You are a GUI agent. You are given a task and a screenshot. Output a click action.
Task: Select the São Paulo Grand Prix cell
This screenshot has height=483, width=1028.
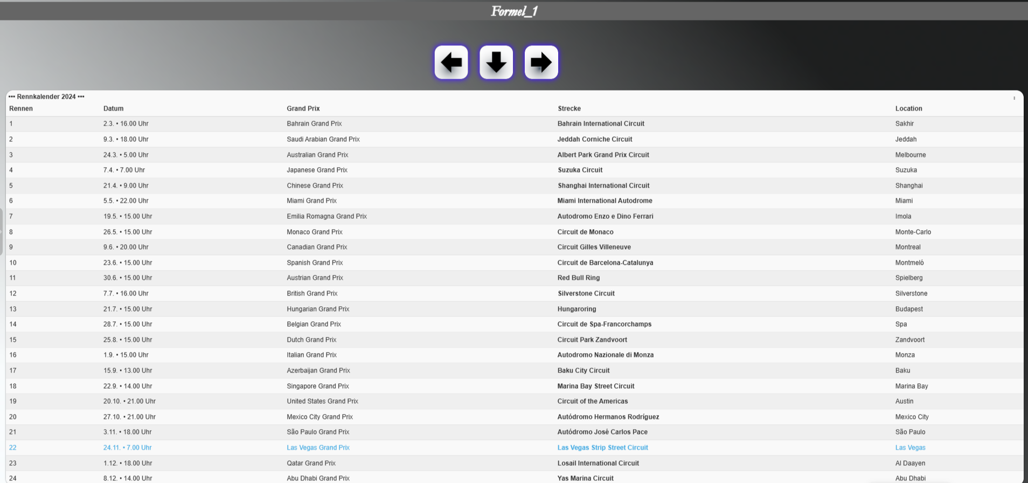point(318,432)
